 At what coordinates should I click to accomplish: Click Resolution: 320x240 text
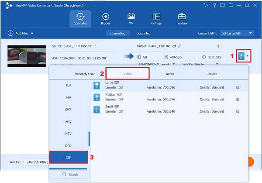coord(161,111)
